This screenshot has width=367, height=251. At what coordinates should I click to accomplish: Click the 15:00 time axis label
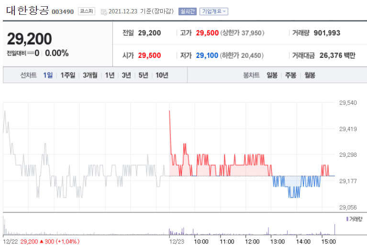[x=328, y=241]
